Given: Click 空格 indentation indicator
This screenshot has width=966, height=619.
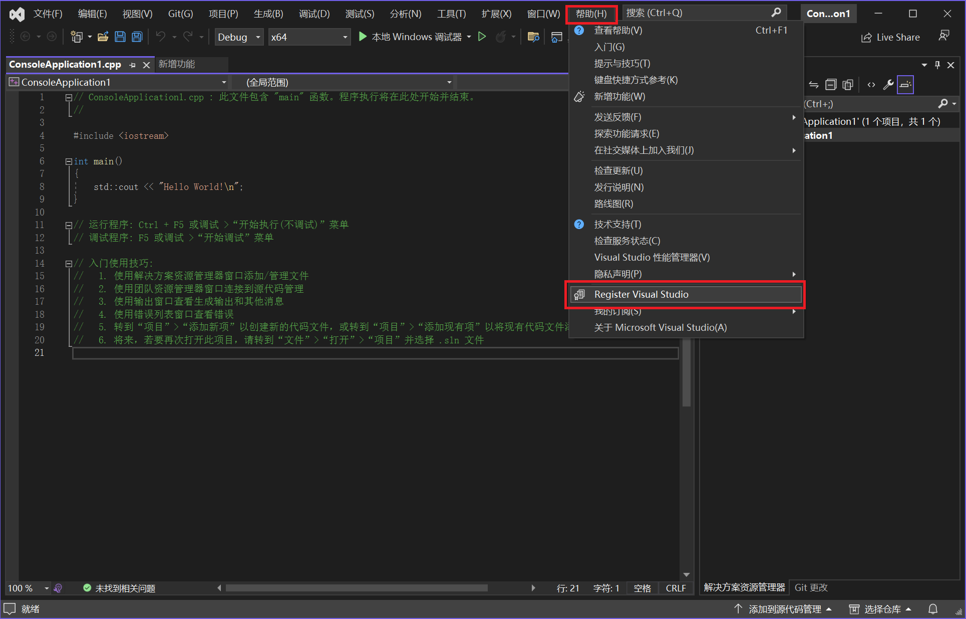Looking at the screenshot, I should pos(642,588).
